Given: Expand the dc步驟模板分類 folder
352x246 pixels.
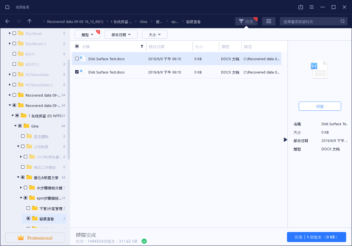Looking at the screenshot, I should click(x=21, y=188).
